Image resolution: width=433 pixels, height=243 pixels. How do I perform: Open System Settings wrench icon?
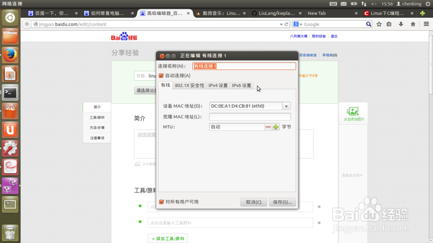tap(10, 148)
